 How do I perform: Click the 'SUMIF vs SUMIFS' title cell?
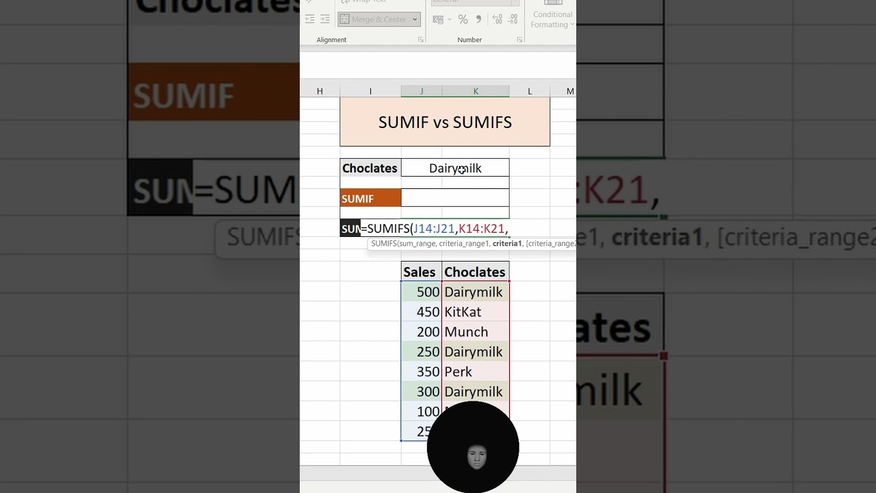click(x=445, y=122)
